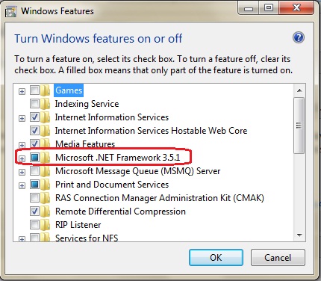Open the blue help question mark icon

pos(299,38)
